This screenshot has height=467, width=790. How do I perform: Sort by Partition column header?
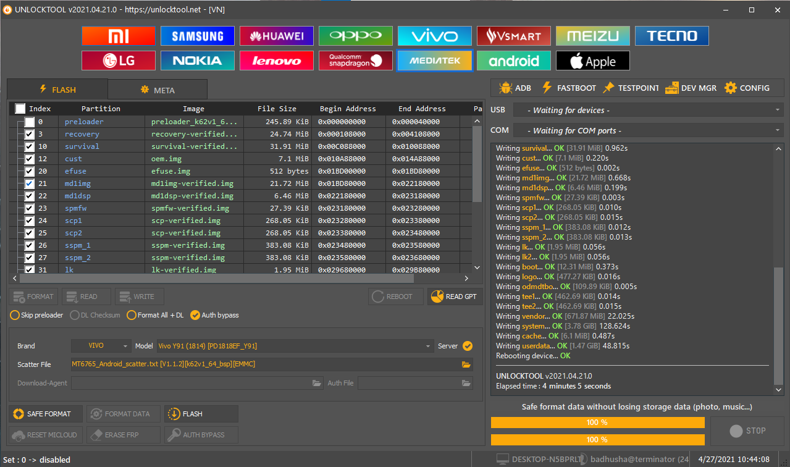(x=101, y=109)
